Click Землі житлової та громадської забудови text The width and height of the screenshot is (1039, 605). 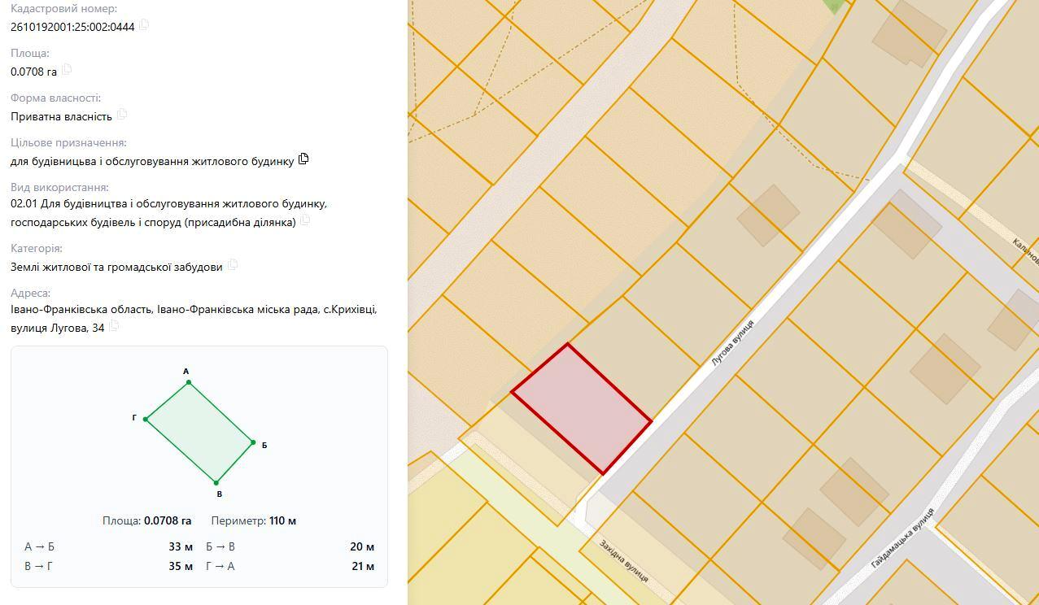pos(116,267)
